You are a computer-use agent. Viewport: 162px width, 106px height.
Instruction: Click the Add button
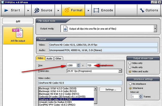tap(18, 21)
